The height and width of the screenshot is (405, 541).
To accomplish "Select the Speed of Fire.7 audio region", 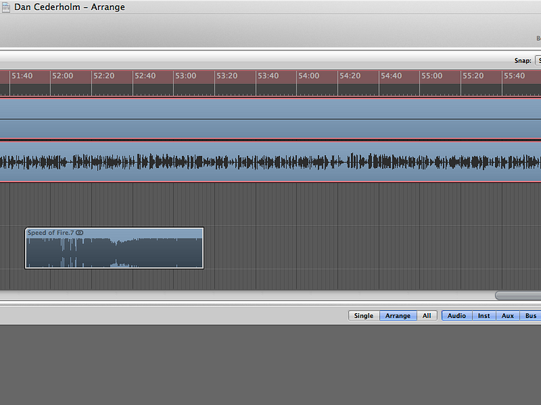I will 114,251.
